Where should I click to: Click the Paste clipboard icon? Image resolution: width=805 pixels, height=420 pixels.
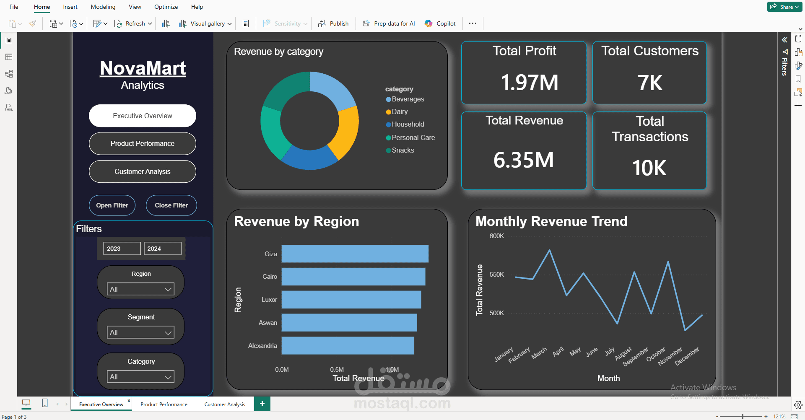(13, 23)
